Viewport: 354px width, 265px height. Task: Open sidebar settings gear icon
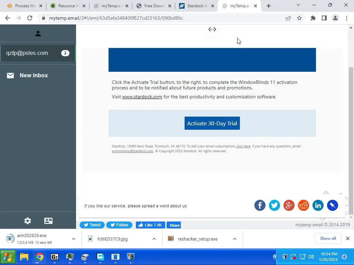(28, 220)
